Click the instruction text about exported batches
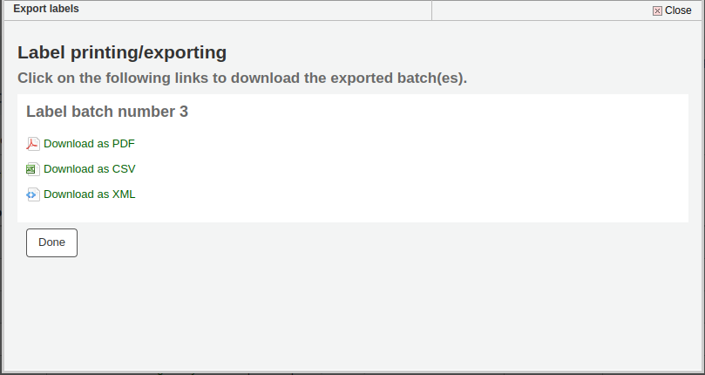 [x=242, y=78]
